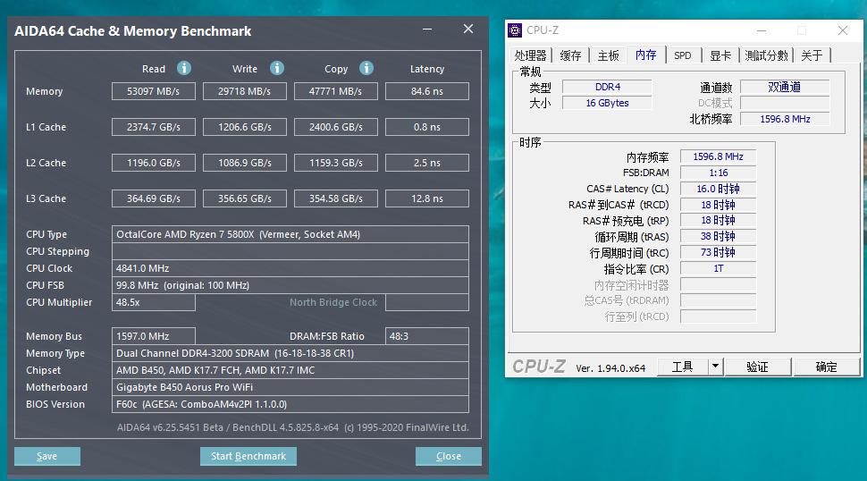Click the 验证 button in CPU-Z

point(758,366)
